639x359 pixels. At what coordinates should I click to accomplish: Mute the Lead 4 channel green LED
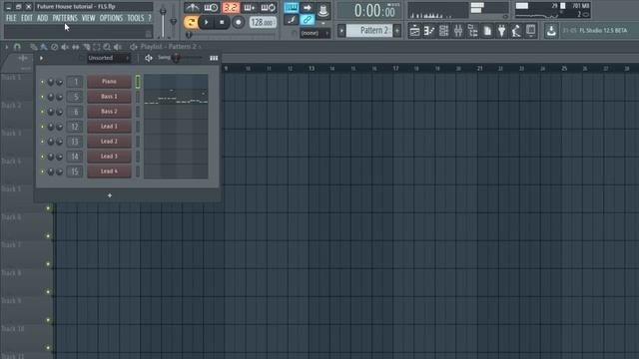point(42,172)
